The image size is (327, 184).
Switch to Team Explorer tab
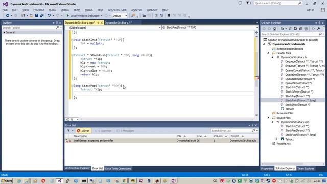[306, 168]
